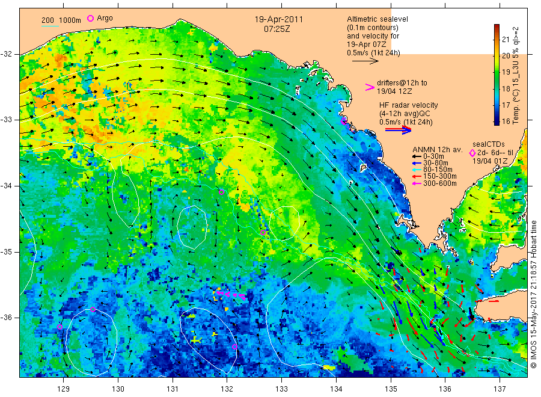Screen dimensions: 541x397
Task: Click the Argo float marker near 132.7°E 34.7°S
Action: coord(263,233)
